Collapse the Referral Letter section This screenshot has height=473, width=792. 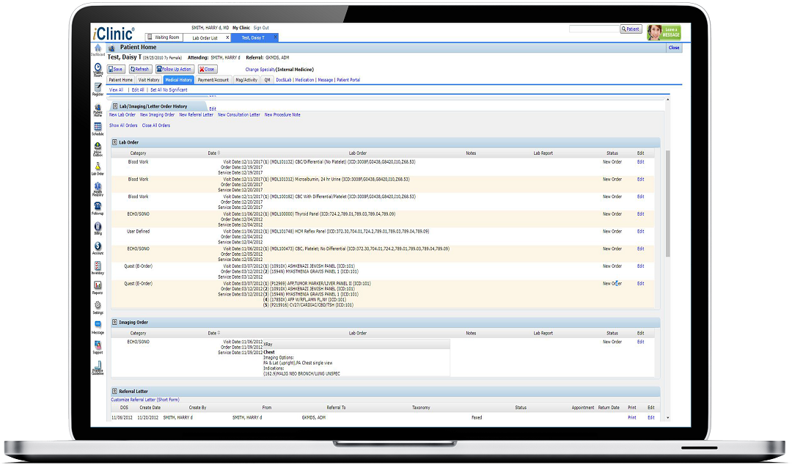point(114,392)
